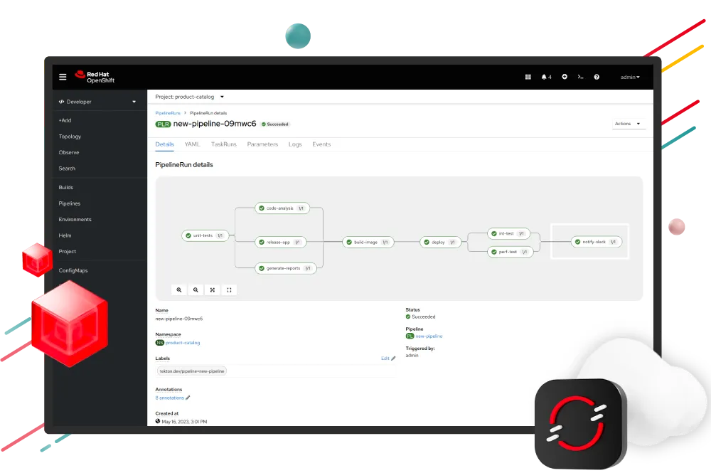Open notifications via the bell icon

[x=545, y=77]
